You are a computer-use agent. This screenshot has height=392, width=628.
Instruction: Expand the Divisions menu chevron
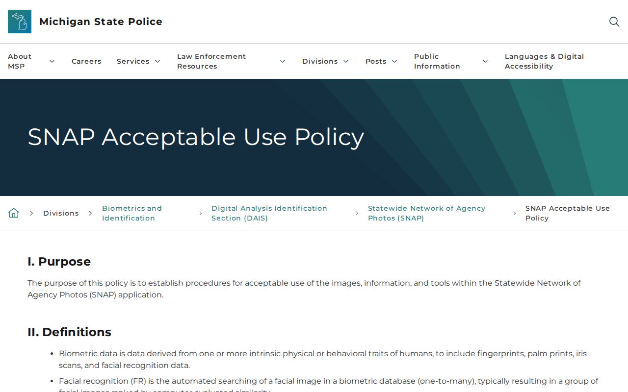346,61
